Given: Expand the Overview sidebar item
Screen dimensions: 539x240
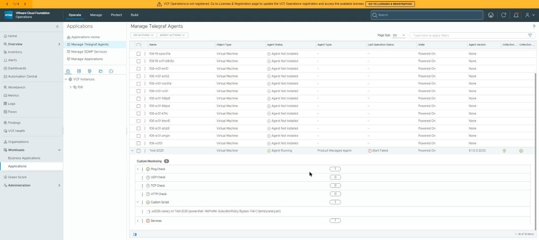Looking at the screenshot, I should tap(59, 44).
